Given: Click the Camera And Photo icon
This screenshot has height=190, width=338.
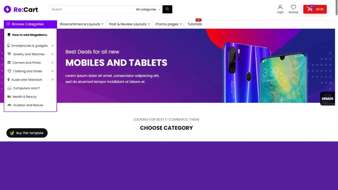Looking at the screenshot, I should point(9,63).
